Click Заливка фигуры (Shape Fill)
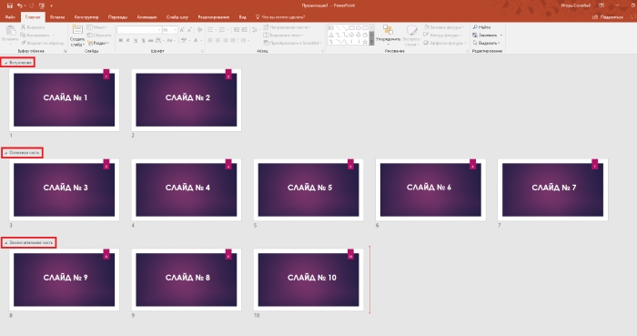 tap(444, 27)
